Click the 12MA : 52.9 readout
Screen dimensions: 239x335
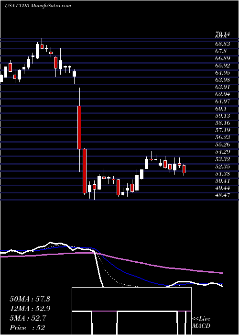tap(30, 308)
